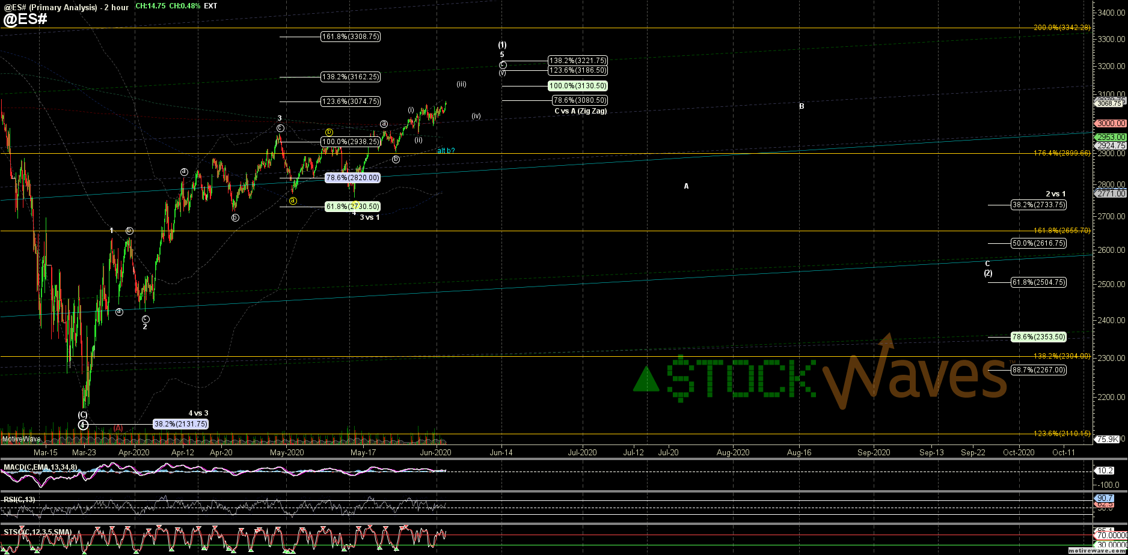Click the orange '176.4%(2899.66)' level label

click(x=1062, y=153)
